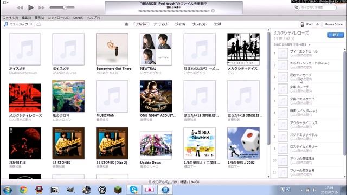Screen dimensions: 347x195
Task: Click the album grid vertical scrollbar
Action: (268, 88)
